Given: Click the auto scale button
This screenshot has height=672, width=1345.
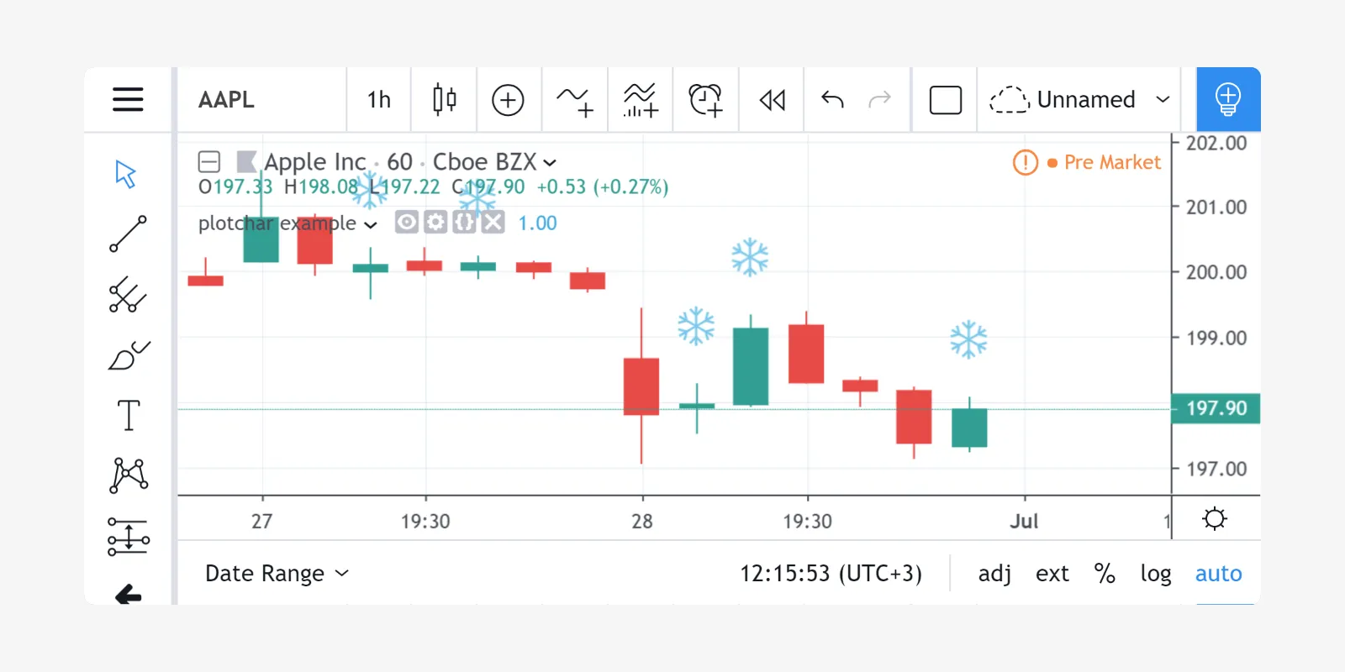Looking at the screenshot, I should [1218, 574].
